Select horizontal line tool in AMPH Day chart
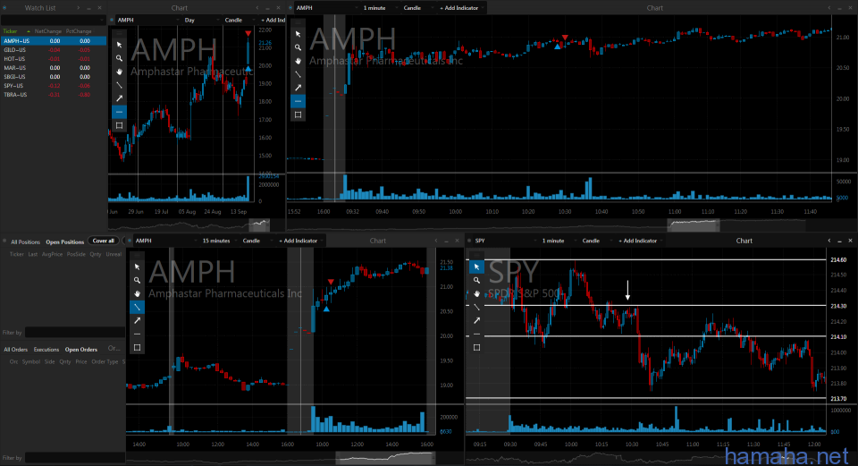Viewport: 858px width, 466px height. pyautogui.click(x=119, y=112)
